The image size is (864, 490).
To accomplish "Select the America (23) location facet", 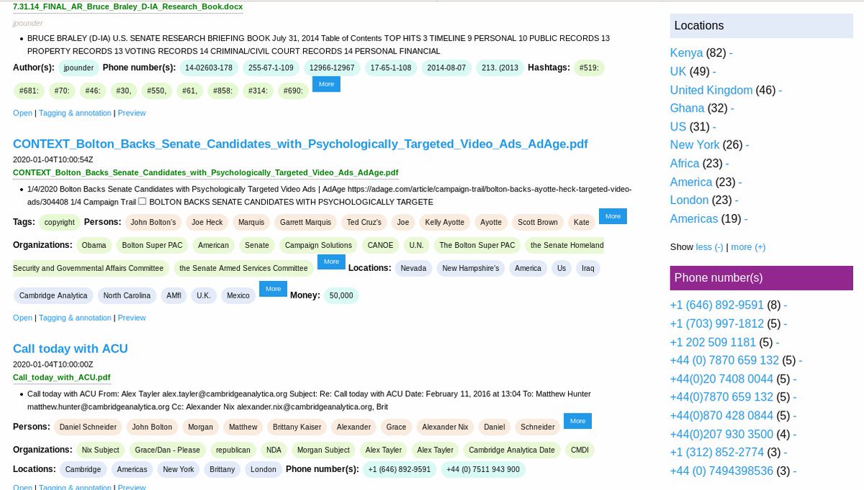I will point(691,182).
